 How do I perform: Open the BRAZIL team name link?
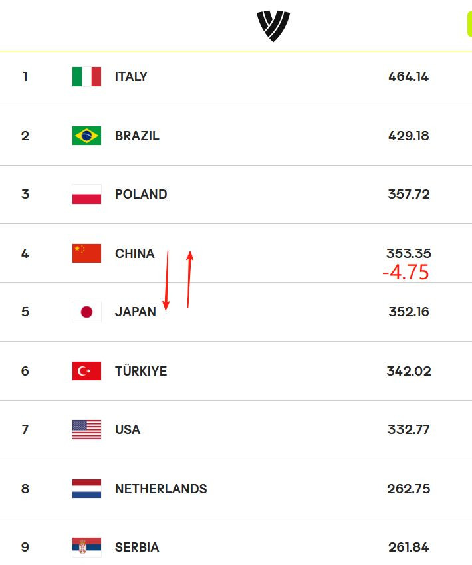pyautogui.click(x=137, y=136)
